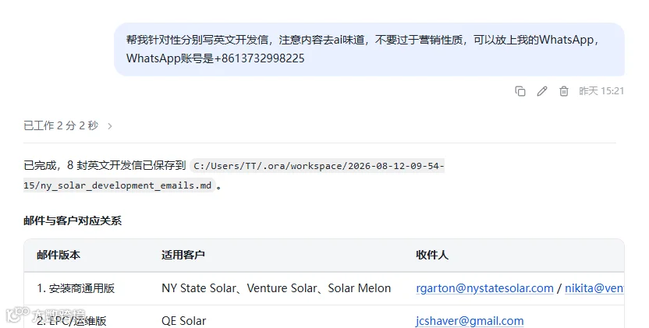649x328 pixels.
Task: Edit the message using the pencil icon
Action: (x=542, y=91)
